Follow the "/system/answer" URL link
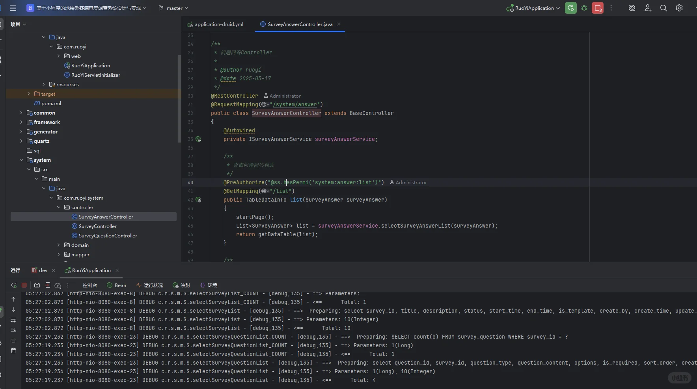697x389 pixels. [x=296, y=104]
